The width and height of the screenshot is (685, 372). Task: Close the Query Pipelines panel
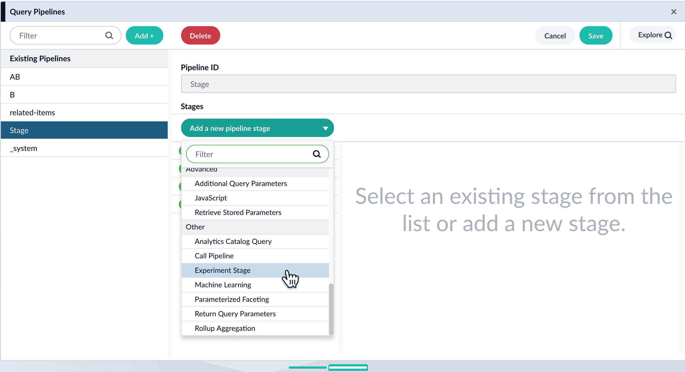click(674, 12)
